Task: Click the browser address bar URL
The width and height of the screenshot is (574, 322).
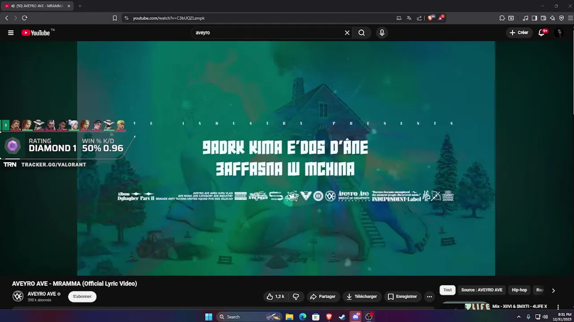Action: click(x=169, y=18)
